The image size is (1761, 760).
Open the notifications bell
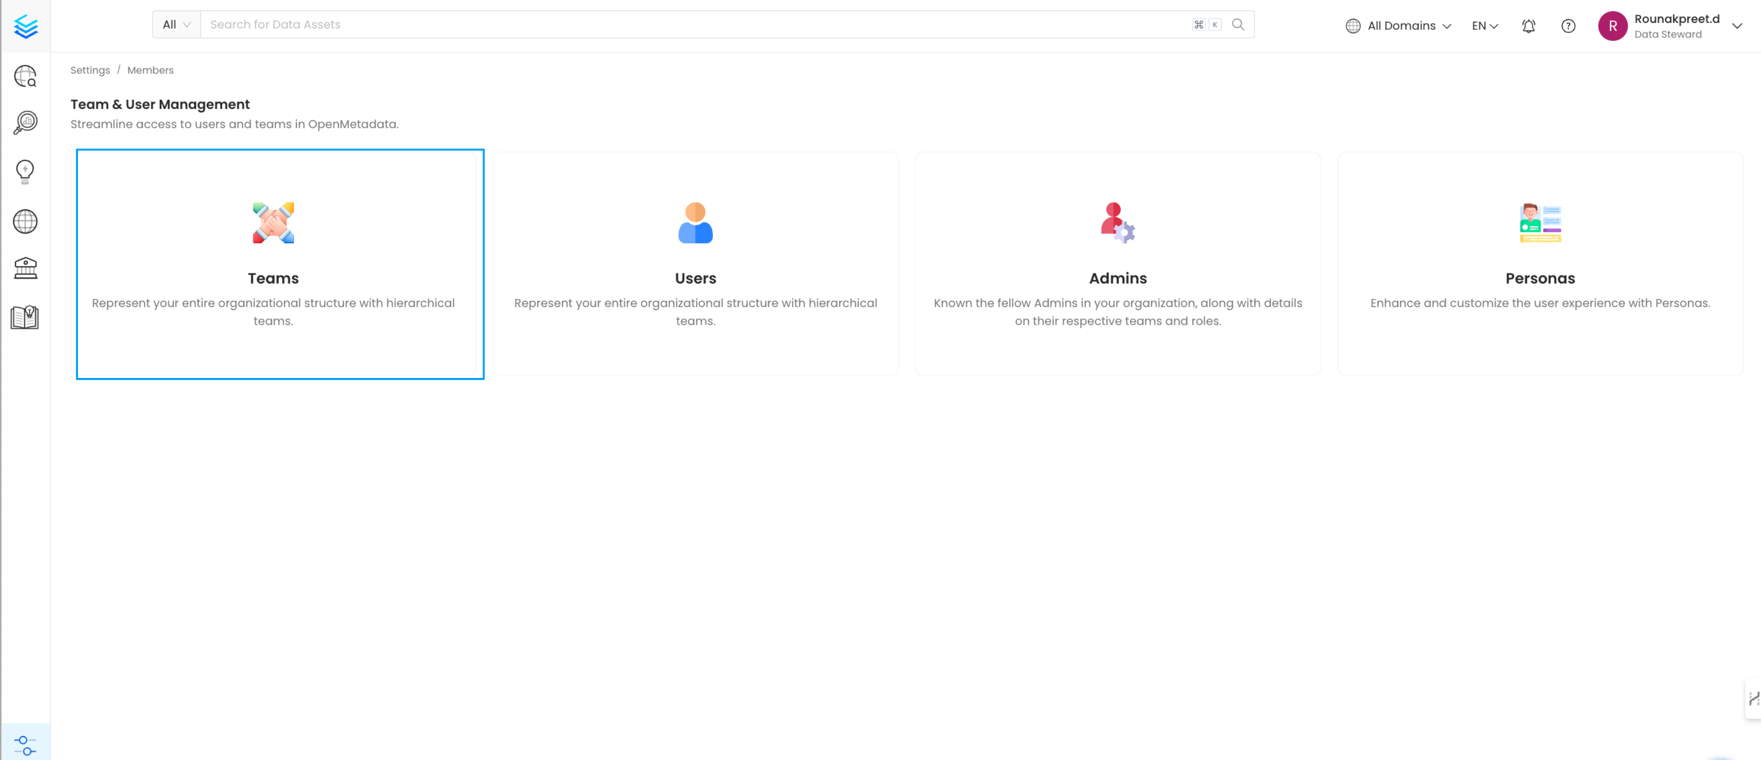[1528, 26]
